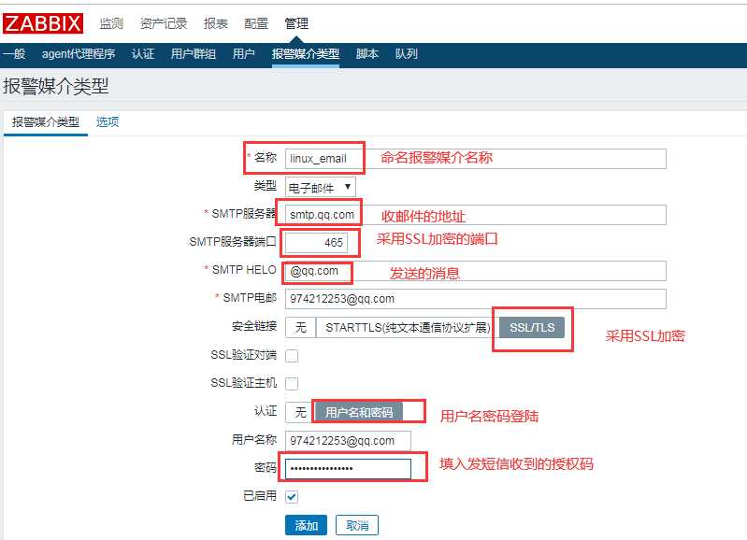747x540 pixels.
Task: Go to 队列 submenu
Action: (x=407, y=54)
